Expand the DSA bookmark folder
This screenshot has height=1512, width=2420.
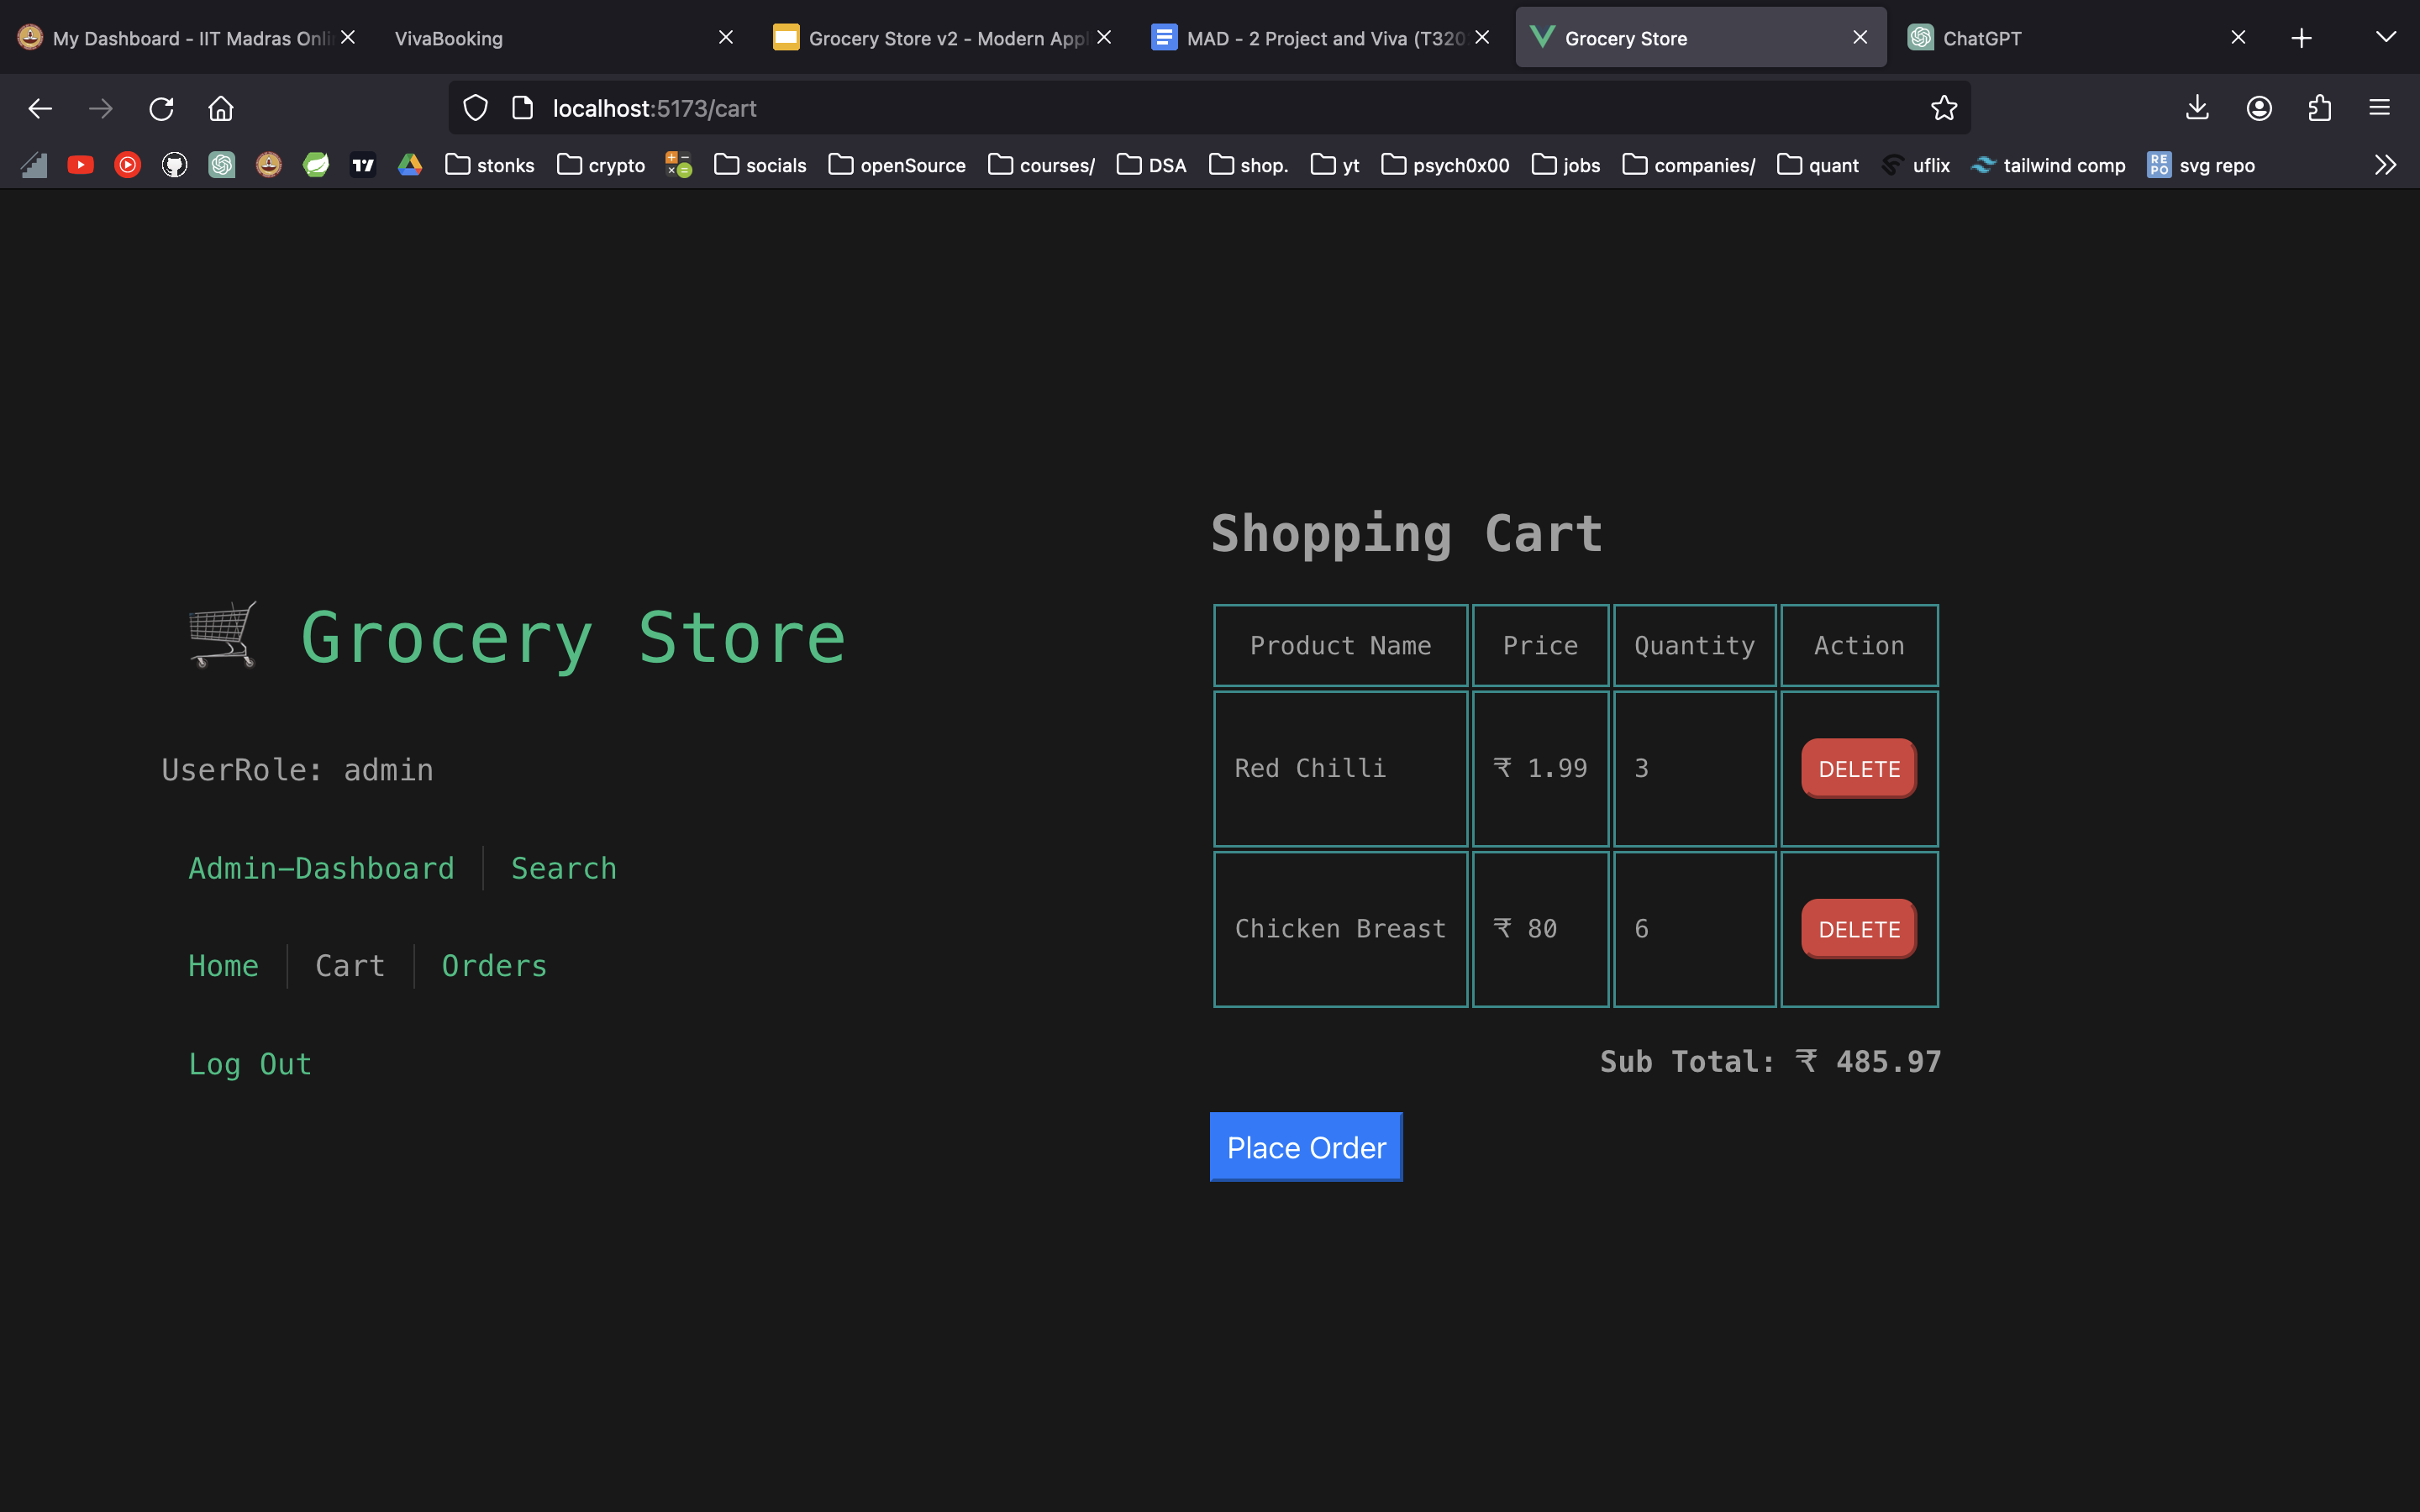(x=1151, y=165)
